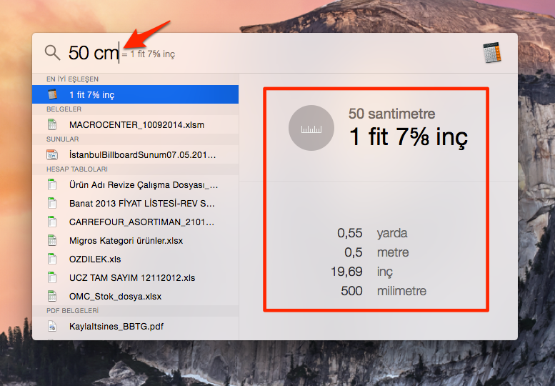Open Ürün Adı Revize Çalışma Dosyası spreadsheet
The height and width of the screenshot is (386, 555).
click(143, 184)
